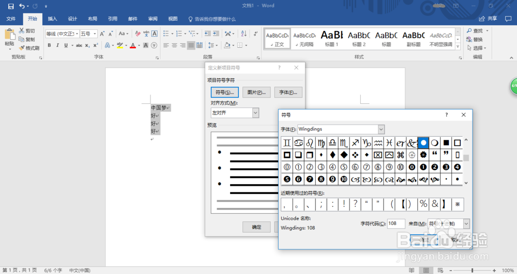Toggle Italic formatting

57,45
